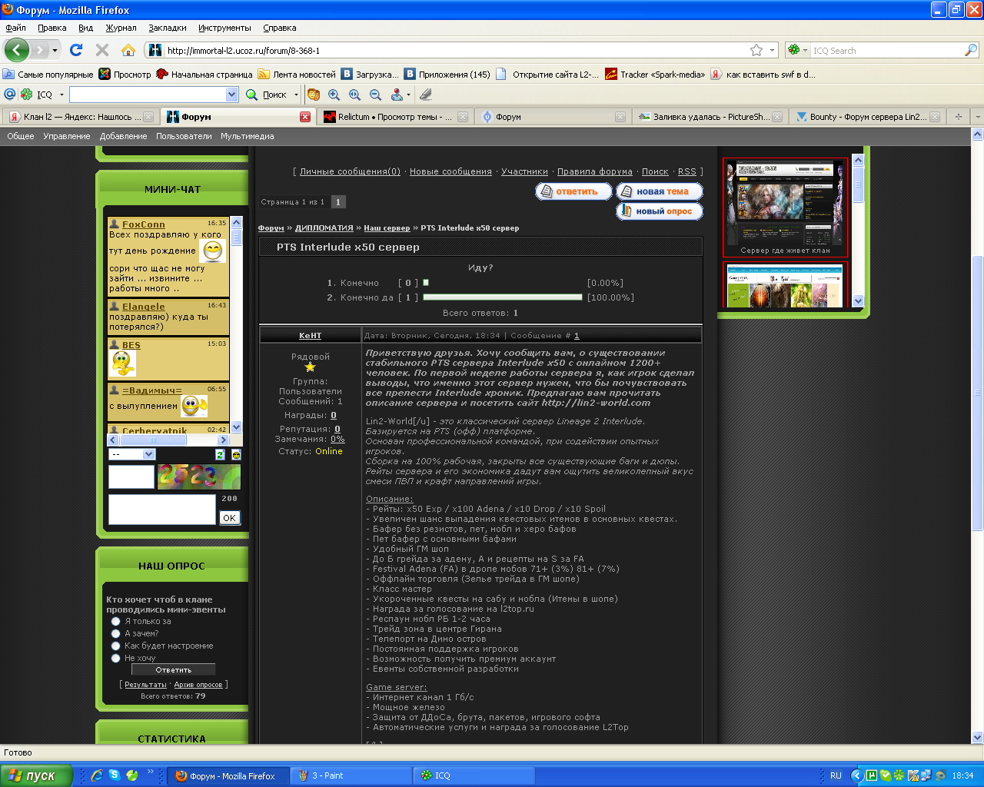The height and width of the screenshot is (787, 984).
Task: Click the zoom-in magnifier with plus in ICQ toolbar
Action: click(334, 95)
